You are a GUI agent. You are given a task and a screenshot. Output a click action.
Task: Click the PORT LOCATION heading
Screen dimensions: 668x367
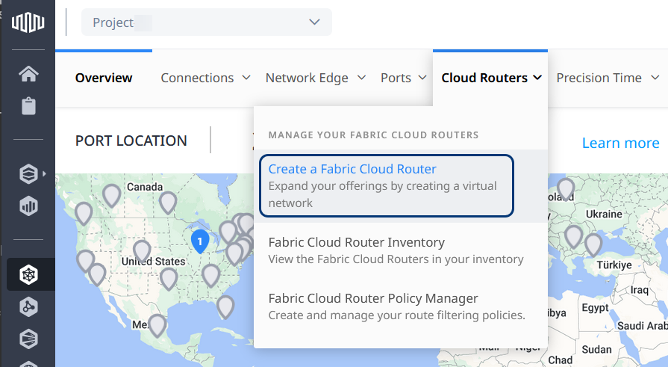coord(131,141)
